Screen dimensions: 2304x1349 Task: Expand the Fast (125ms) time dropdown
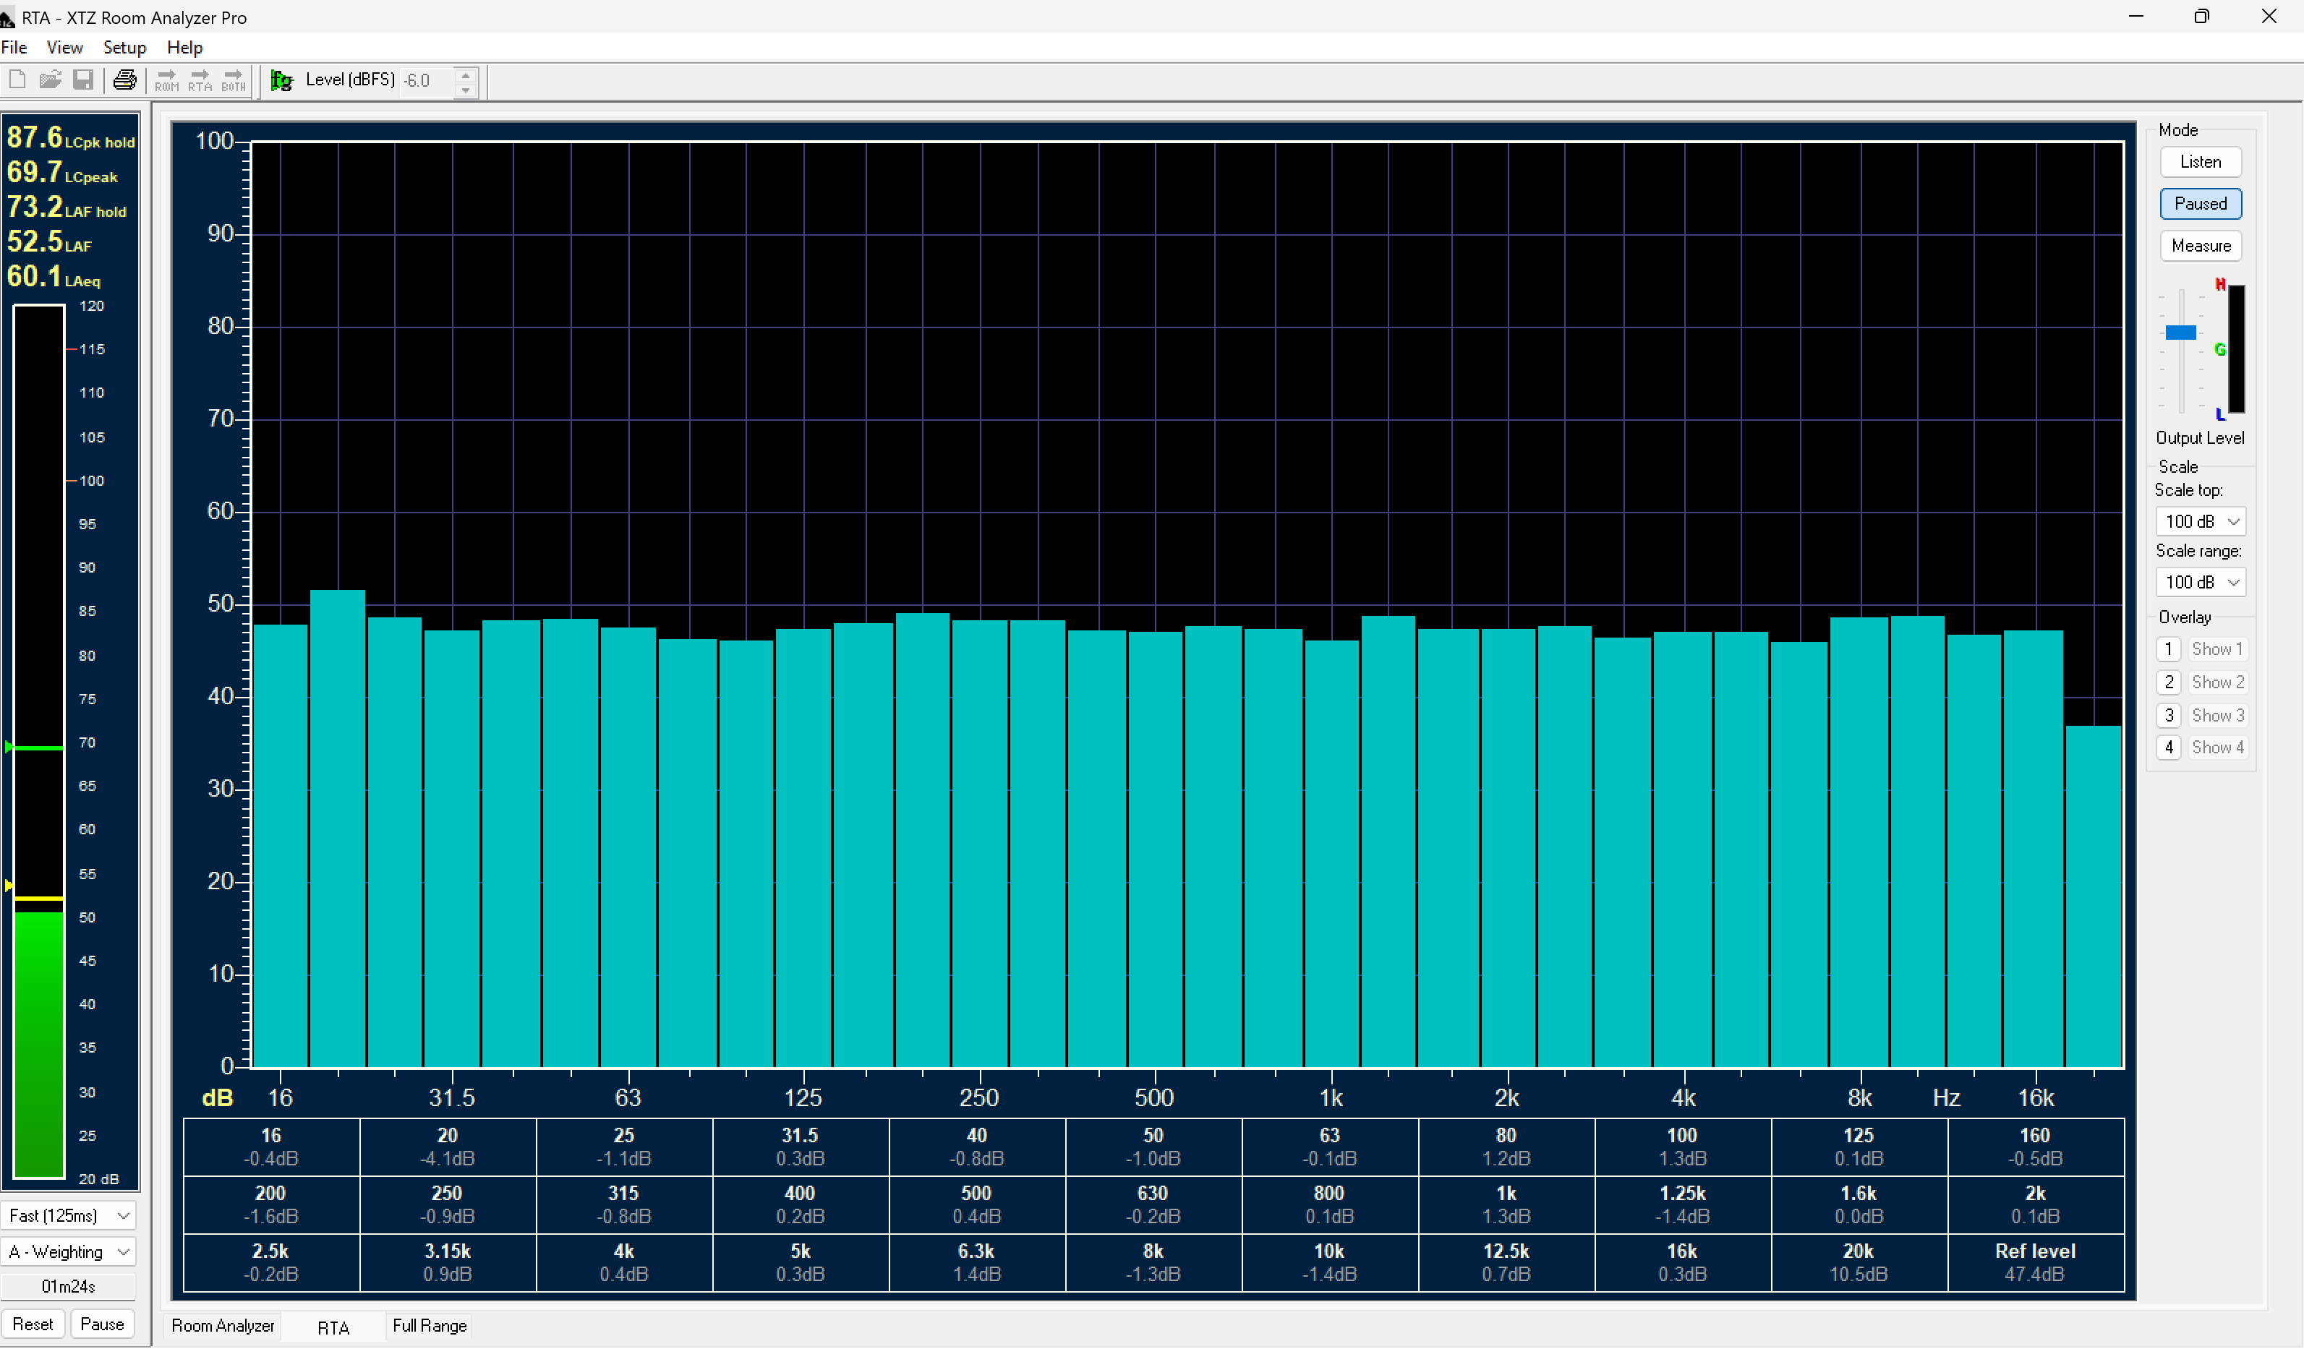pos(69,1217)
